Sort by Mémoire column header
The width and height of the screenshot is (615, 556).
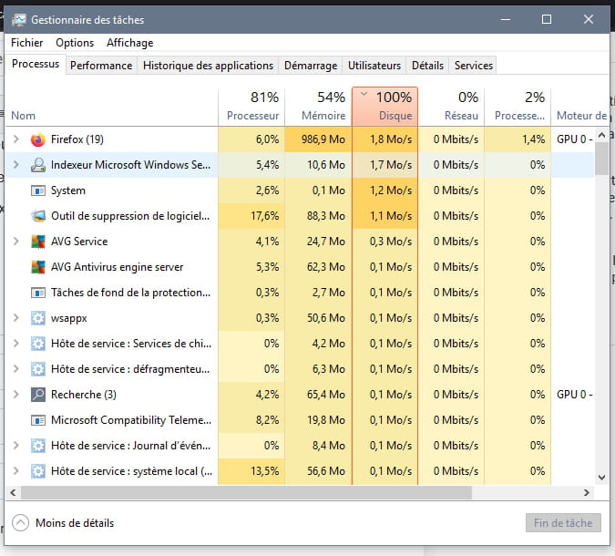(x=318, y=107)
